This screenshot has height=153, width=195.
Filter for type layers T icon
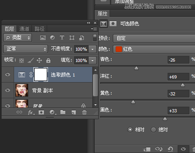coord(62,37)
